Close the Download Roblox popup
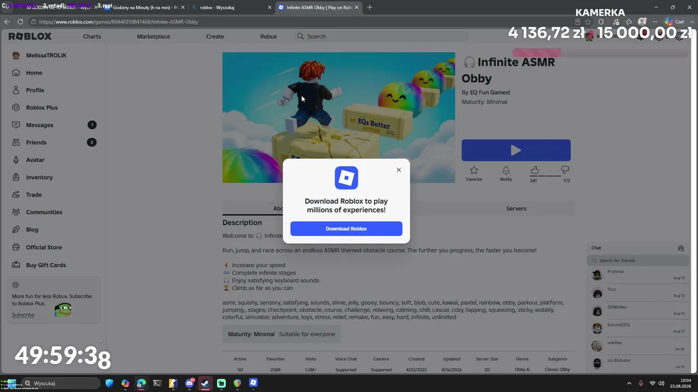Screen dimensions: 698x392 399,170
